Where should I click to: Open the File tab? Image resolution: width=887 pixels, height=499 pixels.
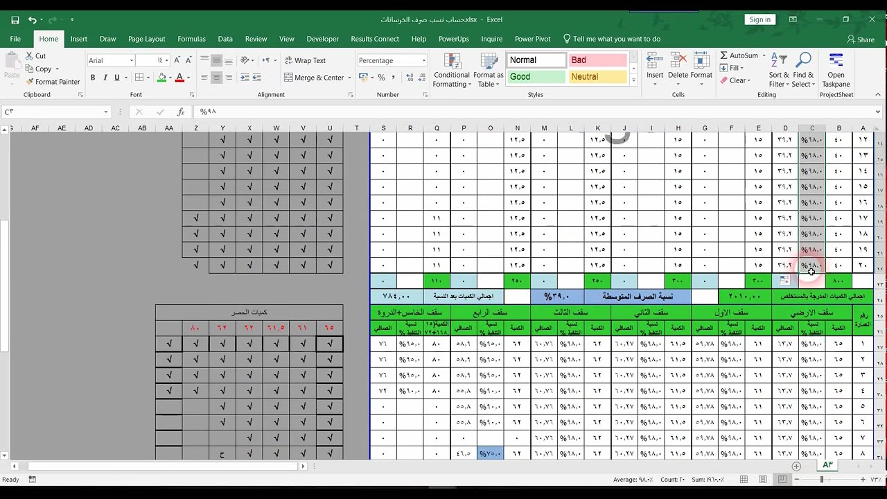(x=15, y=39)
